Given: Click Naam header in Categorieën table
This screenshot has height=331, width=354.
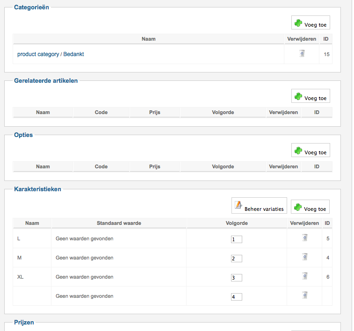Looking at the screenshot, I should point(148,39).
